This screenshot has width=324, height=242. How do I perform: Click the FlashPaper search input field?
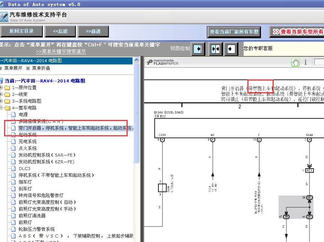(319, 62)
